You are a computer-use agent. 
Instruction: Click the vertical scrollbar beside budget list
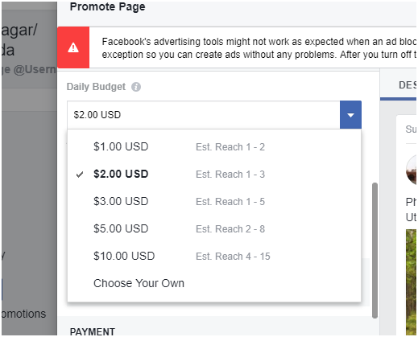pyautogui.click(x=375, y=251)
